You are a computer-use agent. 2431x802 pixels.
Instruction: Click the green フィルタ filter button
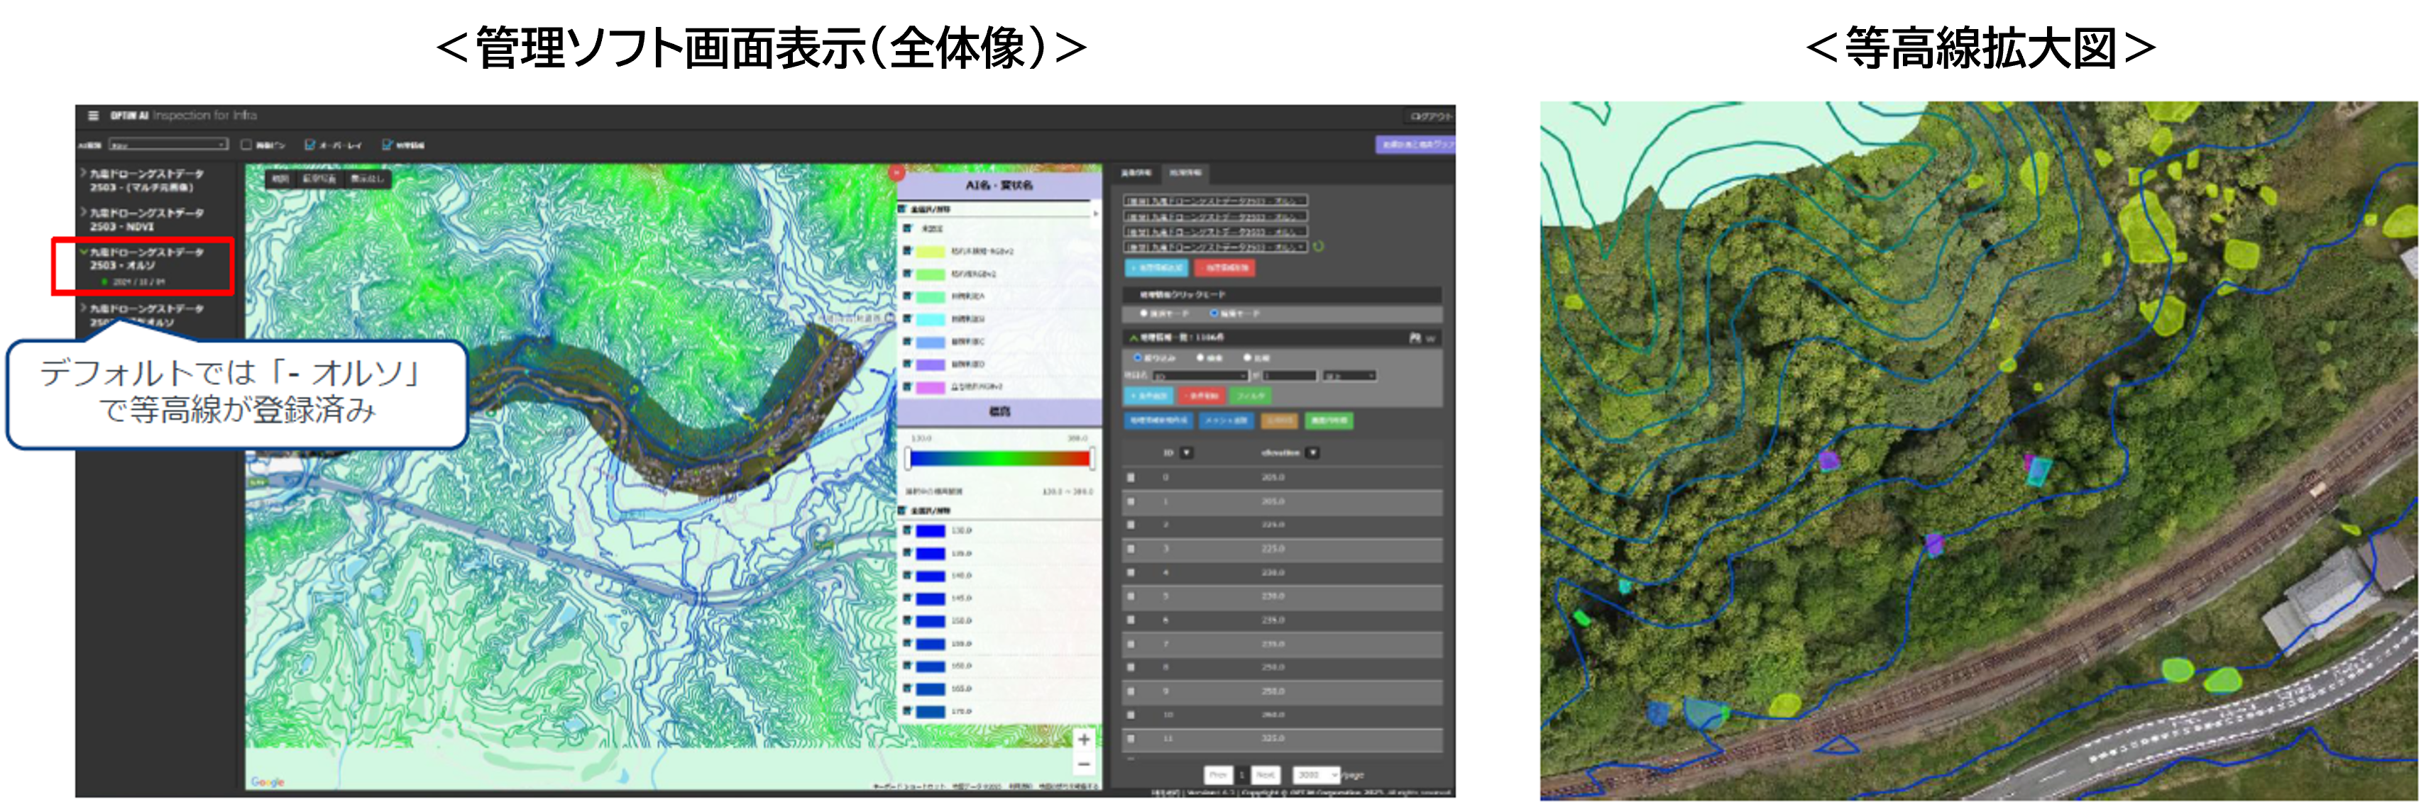point(1251,397)
